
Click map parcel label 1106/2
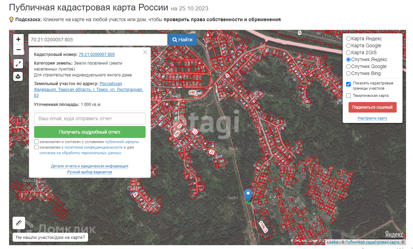[263, 227]
